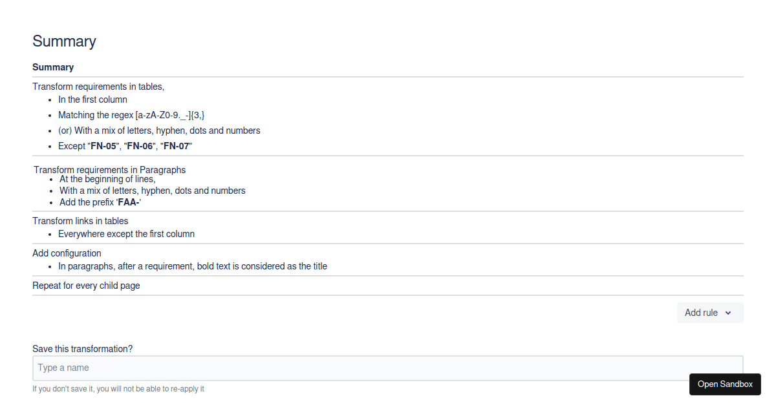Click the Except "FN-05", "FN-06", "FN-07" bullet
Image resolution: width=776 pixels, height=407 pixels.
[x=125, y=146]
